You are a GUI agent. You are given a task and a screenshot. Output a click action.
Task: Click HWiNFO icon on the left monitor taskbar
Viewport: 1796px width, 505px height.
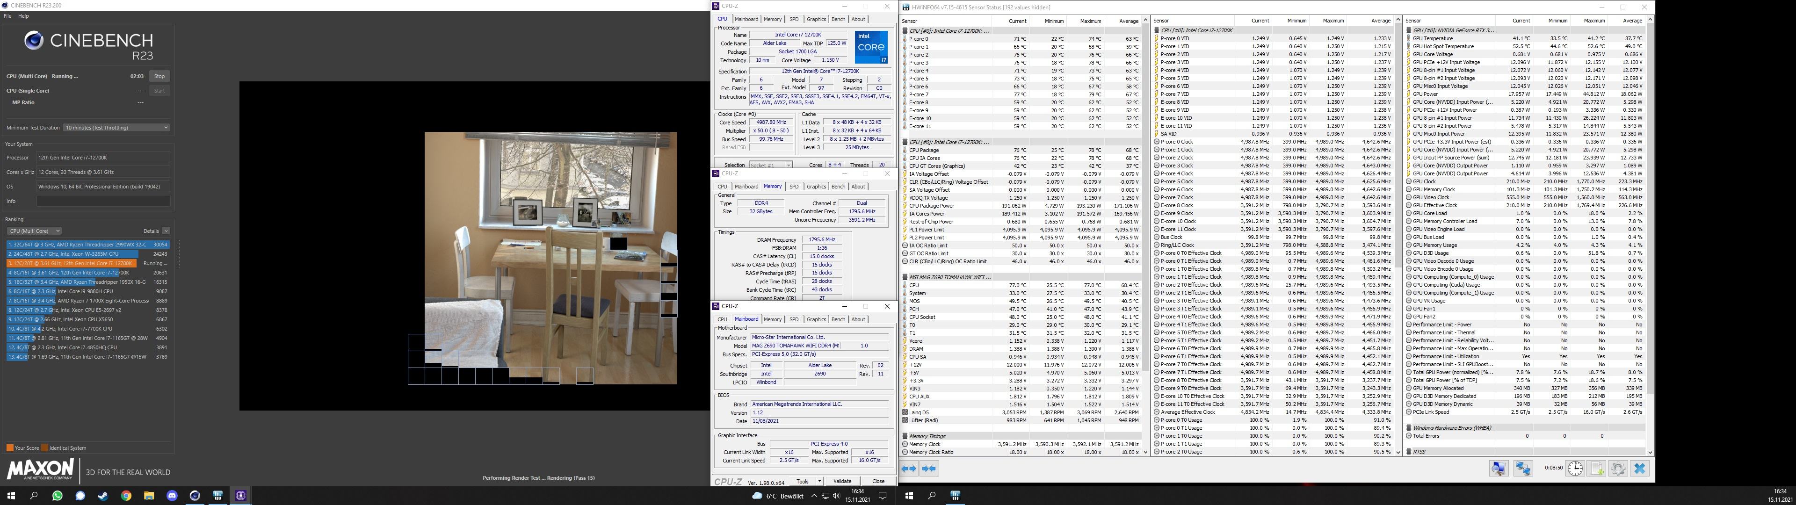218,496
